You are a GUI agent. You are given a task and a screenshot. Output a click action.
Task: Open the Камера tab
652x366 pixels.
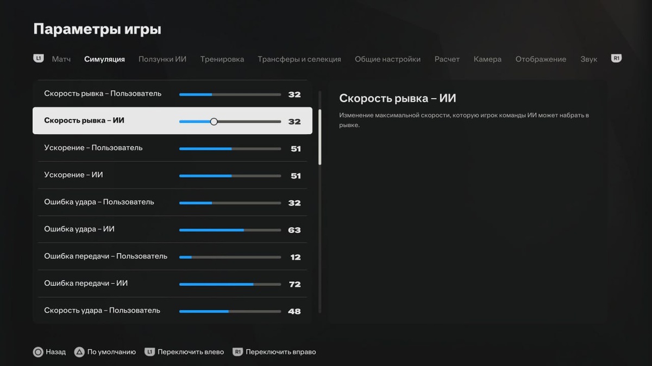pos(487,59)
